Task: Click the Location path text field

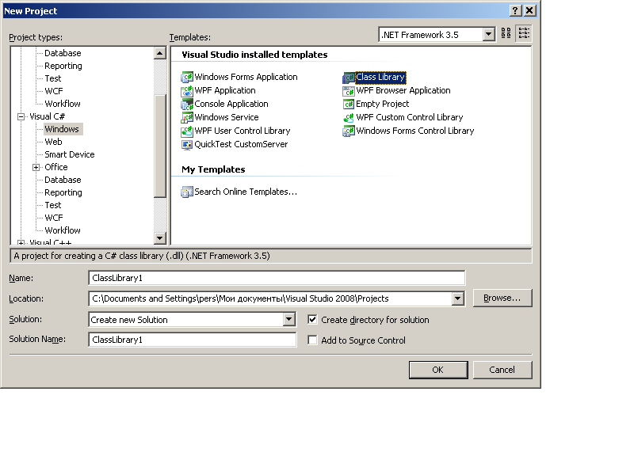Action: [x=270, y=299]
